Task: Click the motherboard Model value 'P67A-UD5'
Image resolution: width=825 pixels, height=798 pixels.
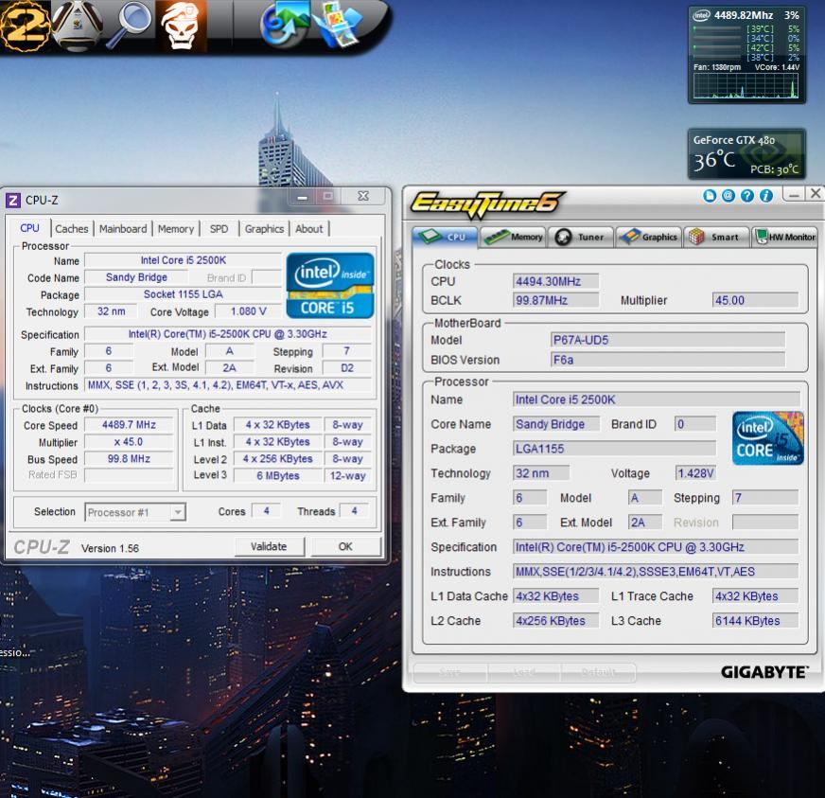Action: point(668,340)
